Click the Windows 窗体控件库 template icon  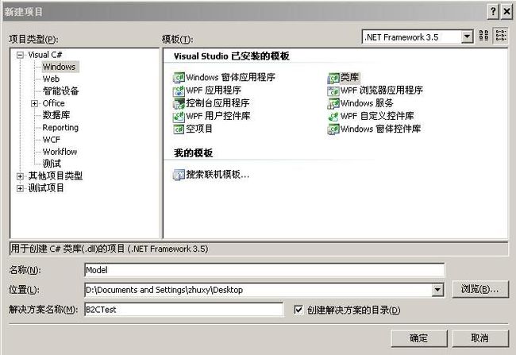point(333,129)
